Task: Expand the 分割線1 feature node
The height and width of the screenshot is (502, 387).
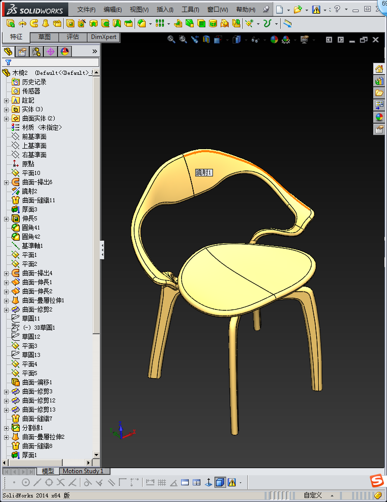Action: click(x=6, y=428)
